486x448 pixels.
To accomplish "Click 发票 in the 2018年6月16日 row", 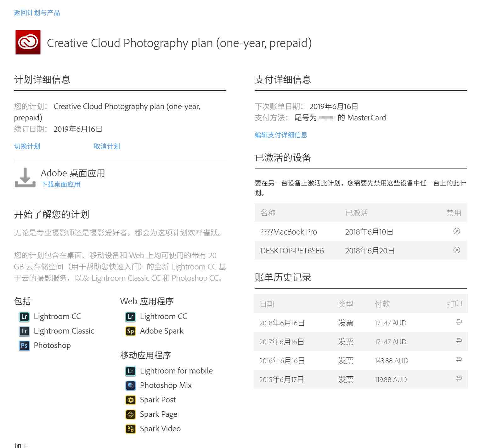I will point(346,323).
